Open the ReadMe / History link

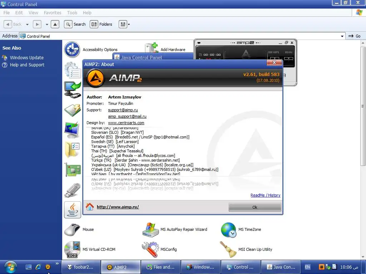point(266,195)
